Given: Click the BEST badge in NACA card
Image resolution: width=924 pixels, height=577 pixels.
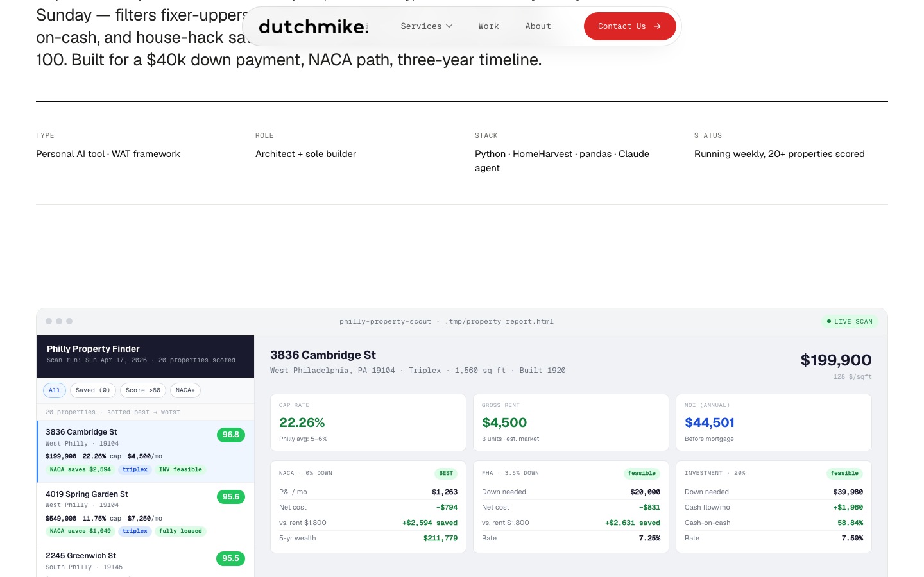Looking at the screenshot, I should pyautogui.click(x=446, y=474).
